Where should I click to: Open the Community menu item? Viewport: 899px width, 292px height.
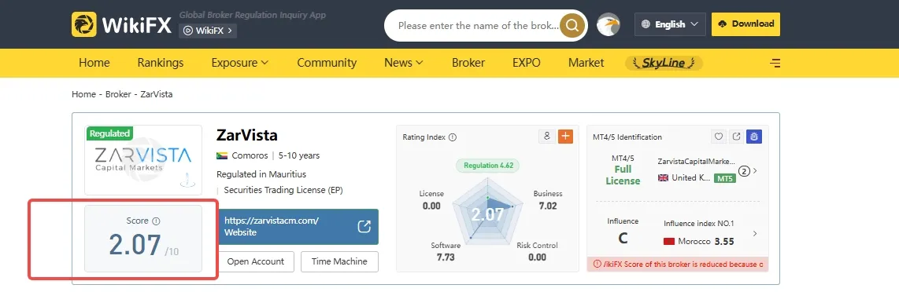pos(327,63)
